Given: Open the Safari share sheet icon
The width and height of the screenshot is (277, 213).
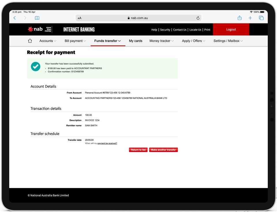Looking at the screenshot, I should click(239, 18).
